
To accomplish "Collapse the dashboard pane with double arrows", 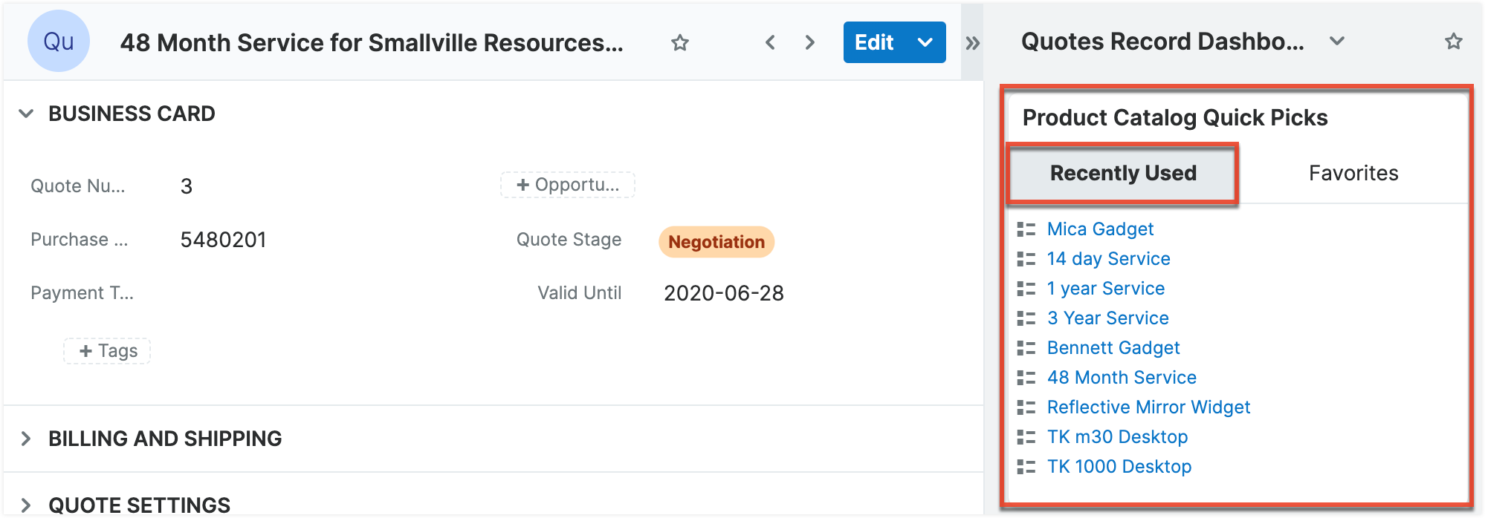I will (x=972, y=43).
